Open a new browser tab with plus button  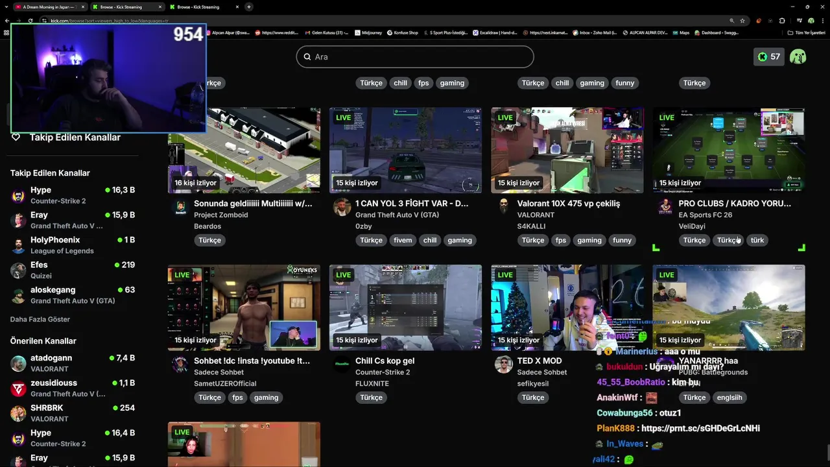[249, 6]
